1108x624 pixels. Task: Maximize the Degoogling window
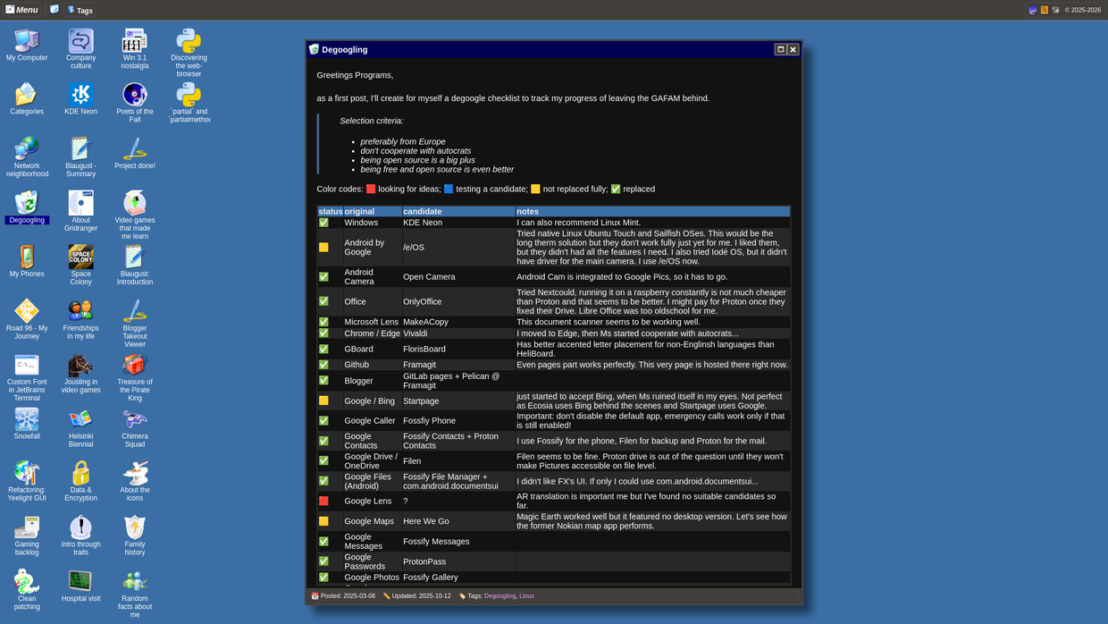coord(780,49)
